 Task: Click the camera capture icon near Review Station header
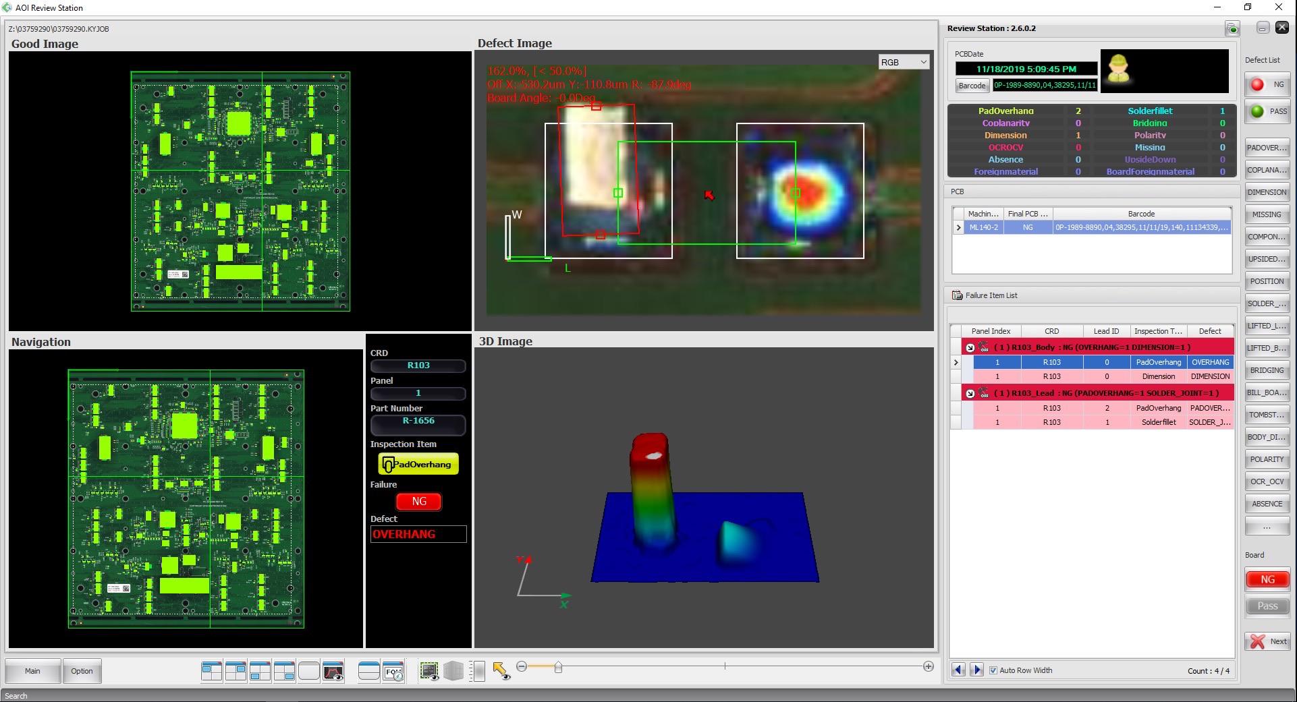click(1233, 28)
